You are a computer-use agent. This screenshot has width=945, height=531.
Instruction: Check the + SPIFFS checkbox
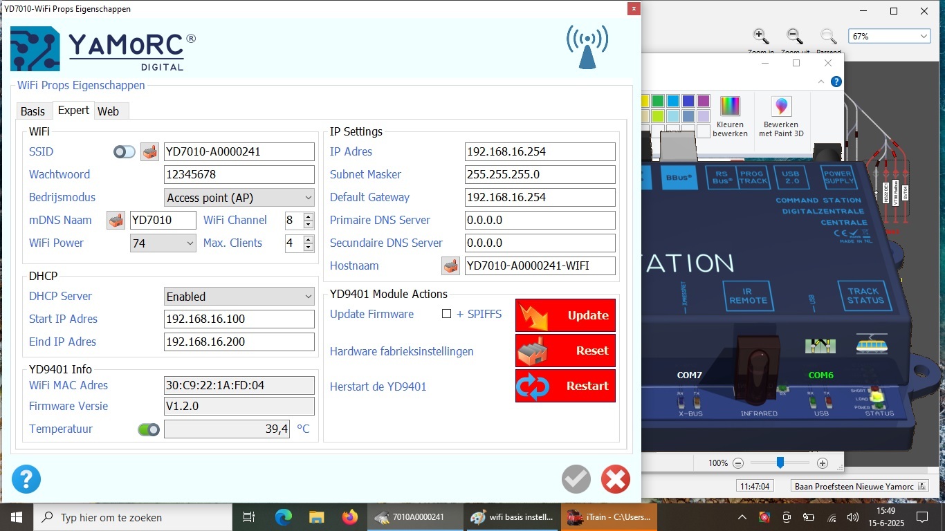coord(447,314)
